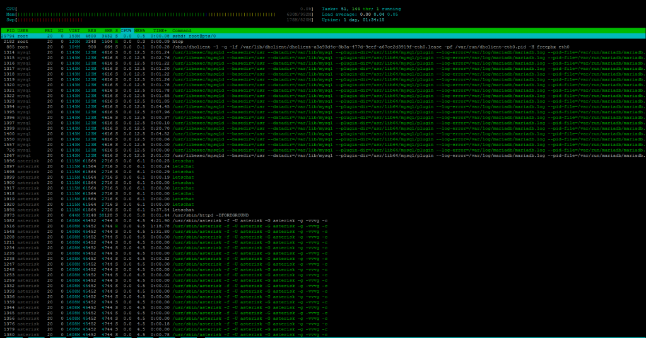Select mysqld process row PID 1550
This screenshot has height=338, width=646.
[x=323, y=139]
